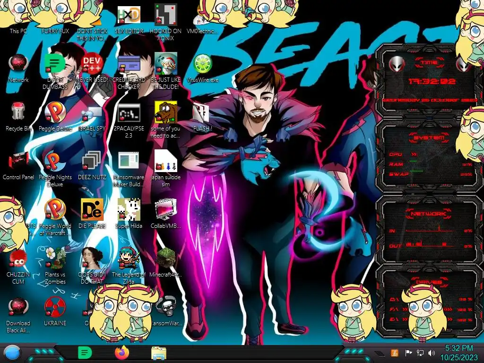Open the 2PACALYPSE 2.3 command-prompt shortcut
The image size is (484, 363).
[129, 112]
